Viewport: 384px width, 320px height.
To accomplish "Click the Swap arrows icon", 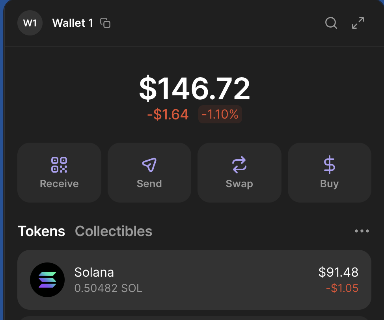I will [x=239, y=165].
